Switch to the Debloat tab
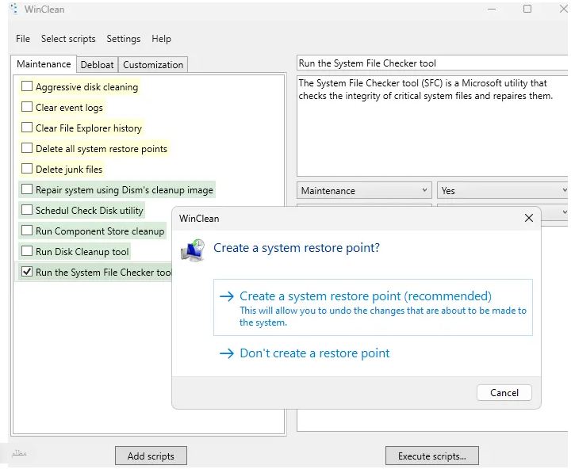 98,65
